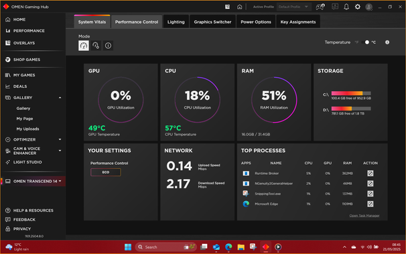Switch to the Lighting tab
The width and height of the screenshot is (406, 254).
coord(176,21)
